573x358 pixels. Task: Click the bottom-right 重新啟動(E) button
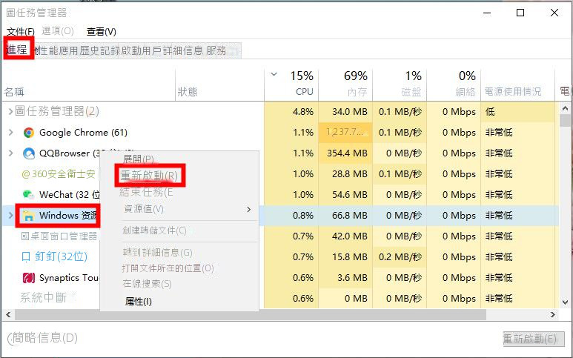534,339
